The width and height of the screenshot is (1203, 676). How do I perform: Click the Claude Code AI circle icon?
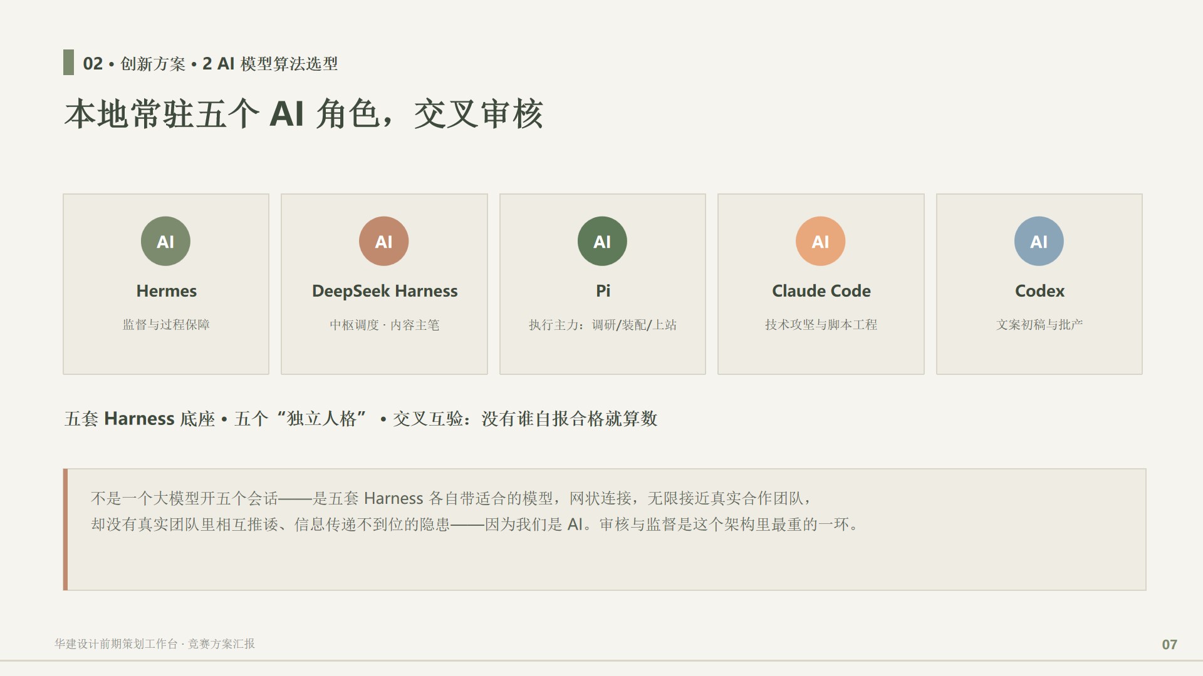click(820, 241)
